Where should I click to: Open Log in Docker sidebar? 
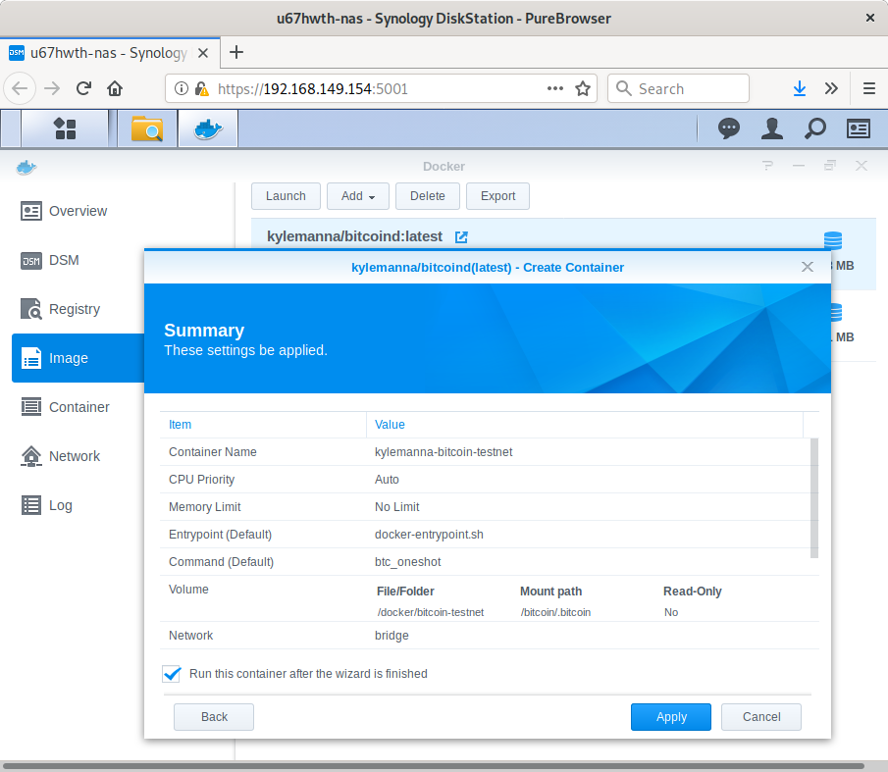tap(47, 505)
